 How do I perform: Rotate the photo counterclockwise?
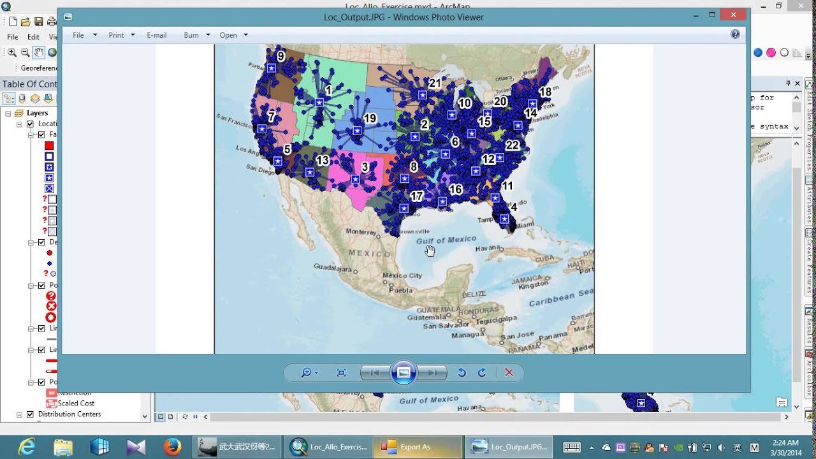[x=462, y=373]
